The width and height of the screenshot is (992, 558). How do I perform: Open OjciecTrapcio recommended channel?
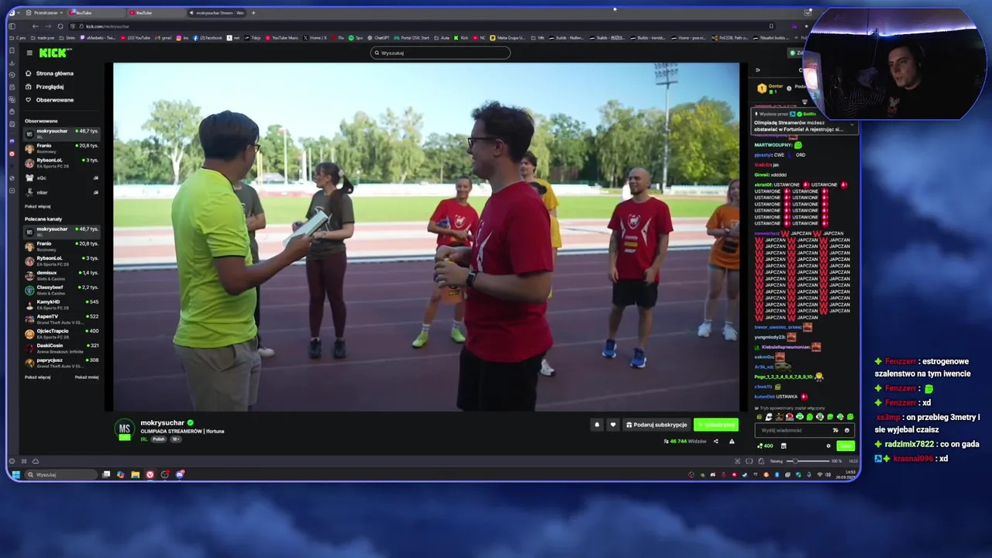point(62,333)
